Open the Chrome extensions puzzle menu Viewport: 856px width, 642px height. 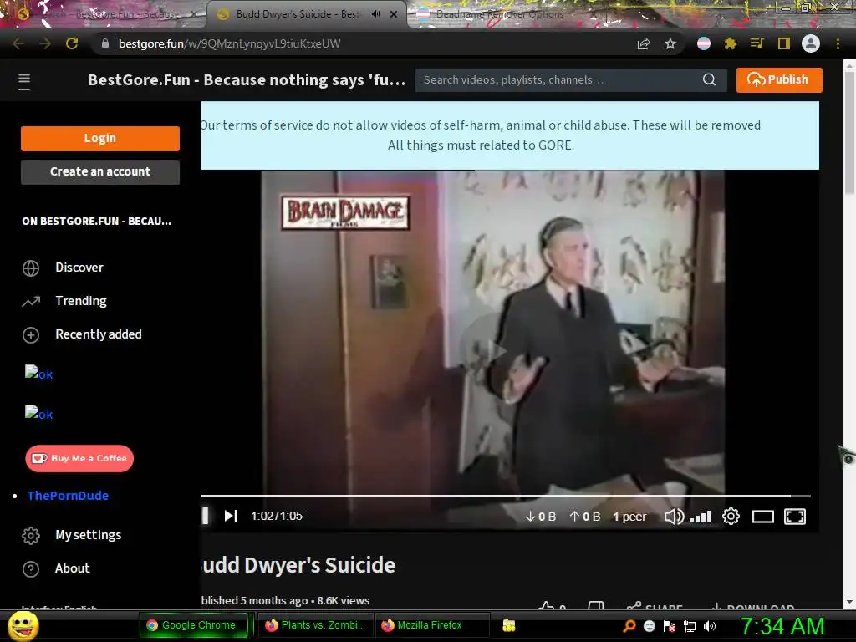pyautogui.click(x=731, y=43)
